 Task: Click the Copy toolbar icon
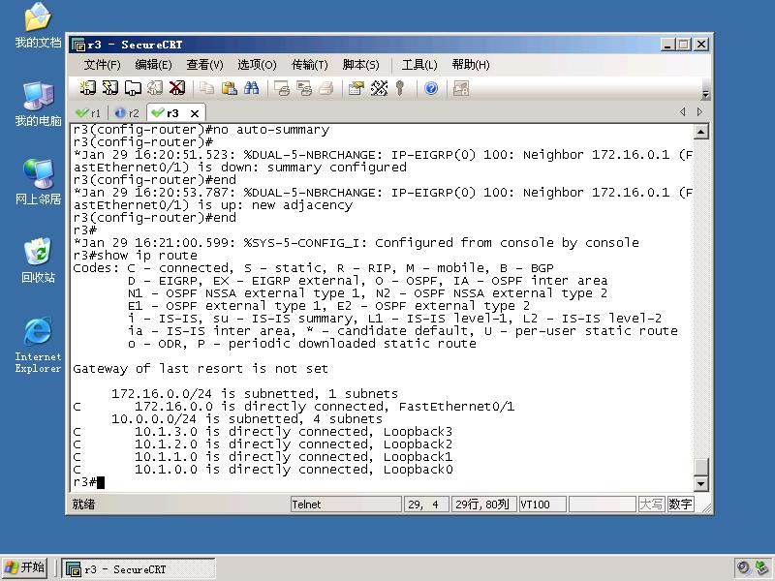[x=206, y=88]
